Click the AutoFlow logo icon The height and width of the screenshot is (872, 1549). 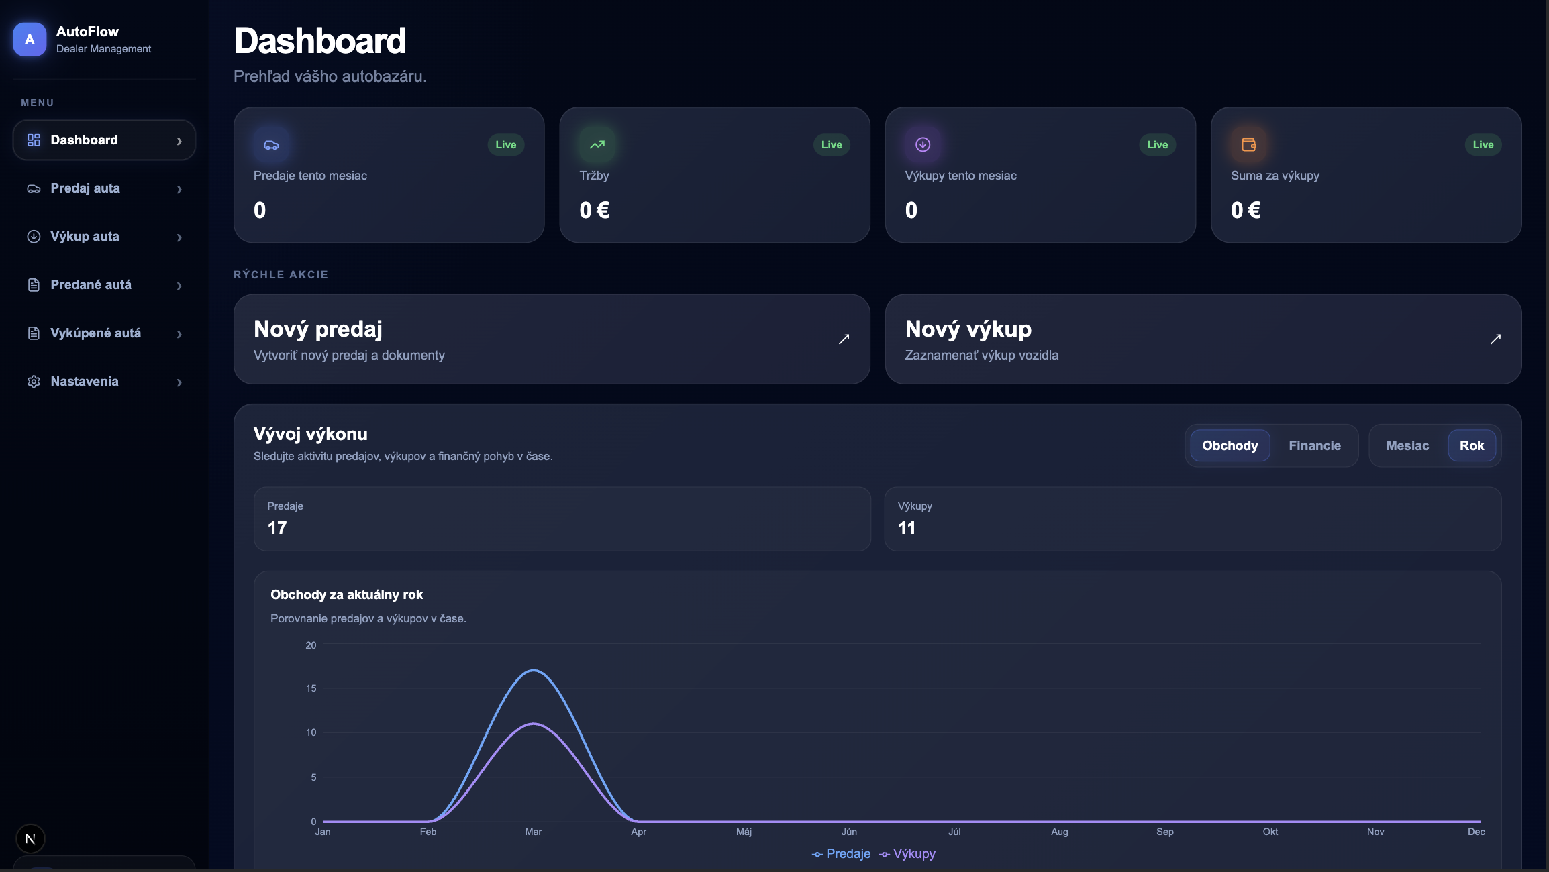coord(30,40)
